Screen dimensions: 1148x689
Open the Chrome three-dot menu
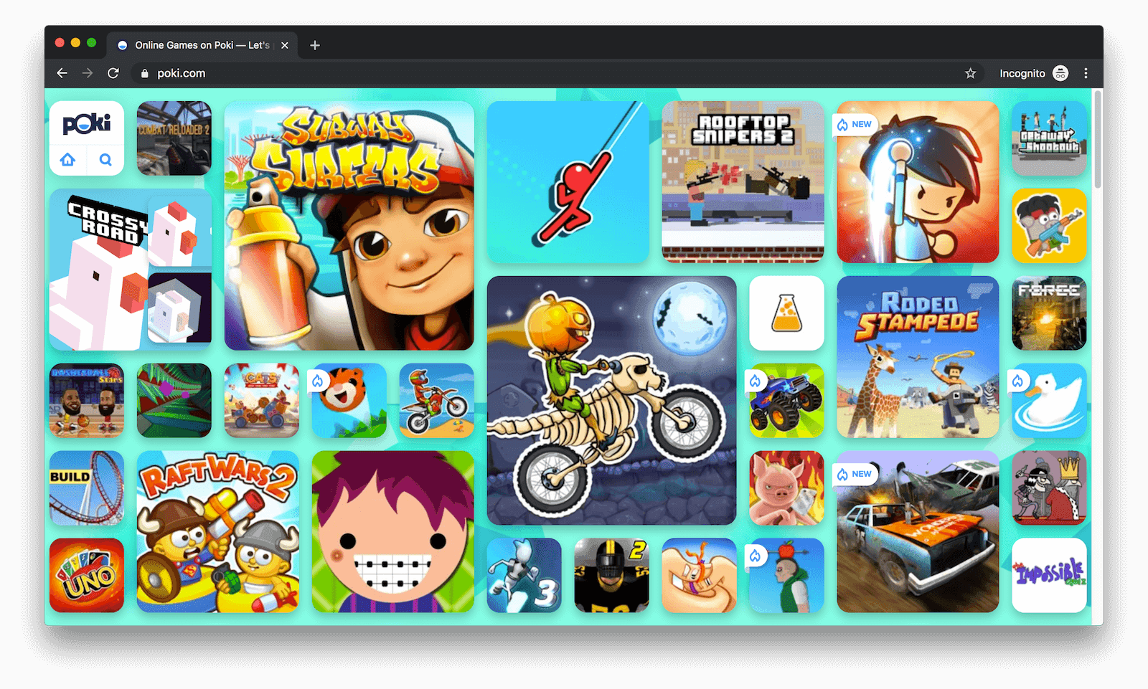tap(1086, 72)
